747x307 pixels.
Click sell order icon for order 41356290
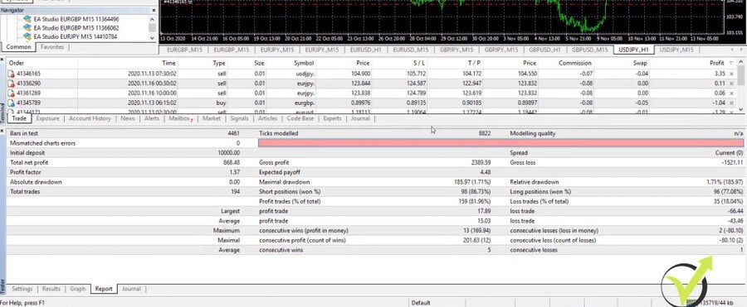[12, 84]
